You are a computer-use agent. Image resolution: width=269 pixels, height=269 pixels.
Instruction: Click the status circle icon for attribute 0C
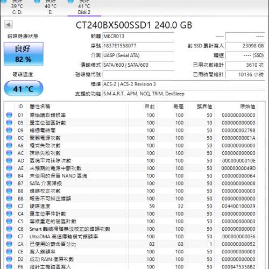(9, 138)
